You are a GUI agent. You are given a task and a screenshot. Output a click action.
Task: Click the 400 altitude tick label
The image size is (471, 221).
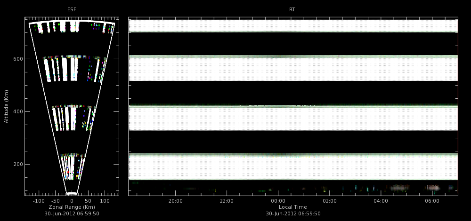point(18,111)
